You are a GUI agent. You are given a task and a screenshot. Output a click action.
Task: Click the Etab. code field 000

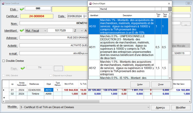(38, 8)
